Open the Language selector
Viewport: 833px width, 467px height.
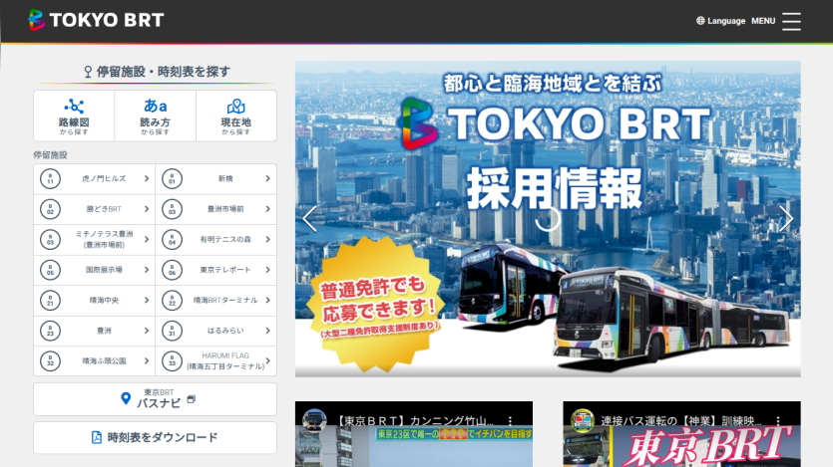(721, 21)
